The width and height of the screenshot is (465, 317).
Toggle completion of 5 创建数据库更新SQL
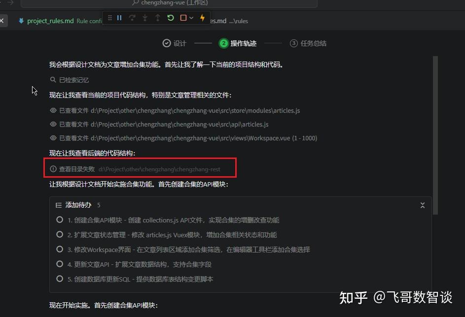tap(59, 279)
